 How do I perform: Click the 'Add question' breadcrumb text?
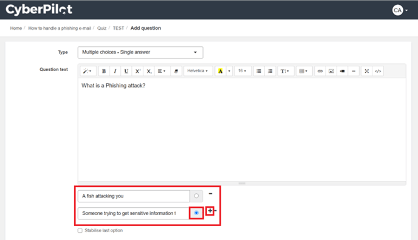(x=146, y=29)
